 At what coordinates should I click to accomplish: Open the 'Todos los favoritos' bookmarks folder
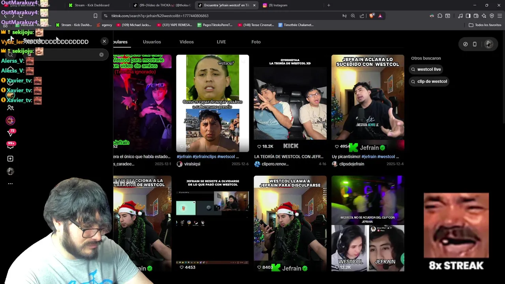click(485, 25)
